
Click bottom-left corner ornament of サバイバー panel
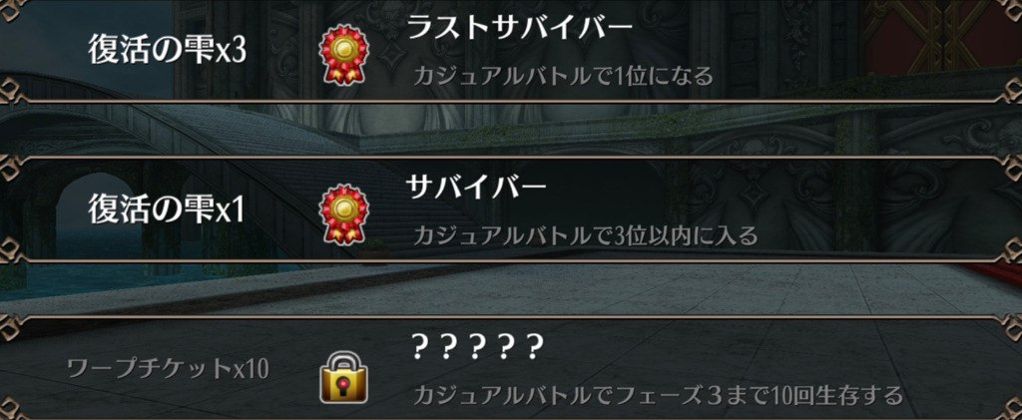tap(13, 250)
